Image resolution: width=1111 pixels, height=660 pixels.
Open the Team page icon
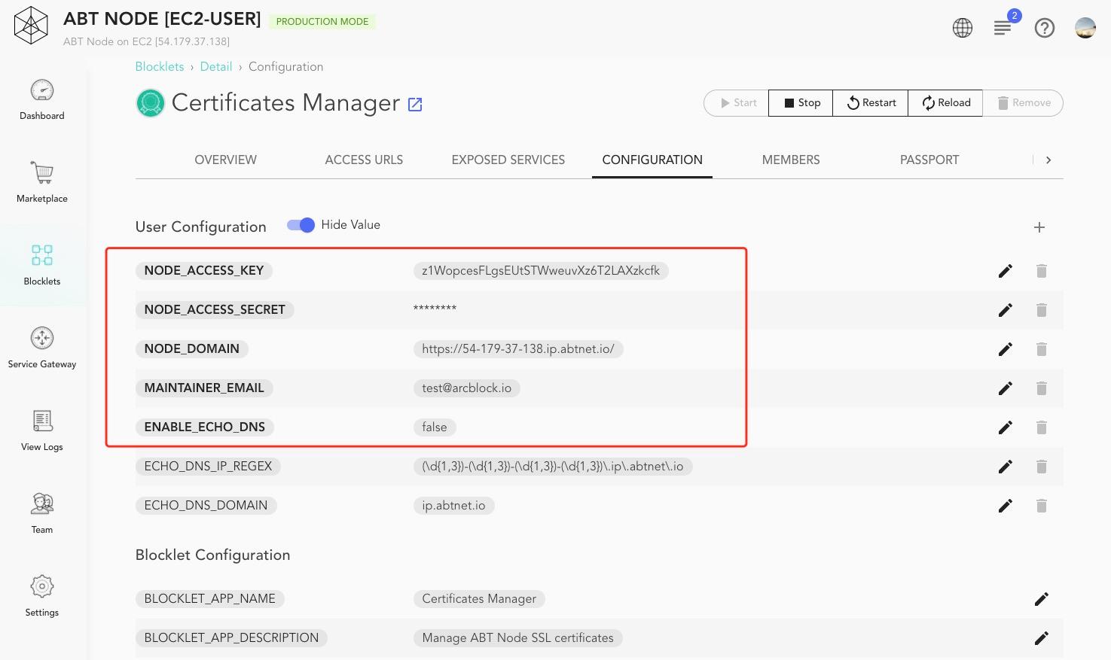pos(42,503)
